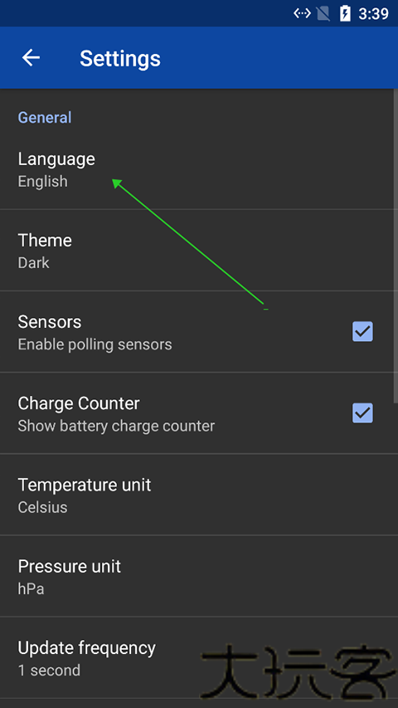
Task: Tap the battery charging icon in status bar
Action: coord(345,13)
